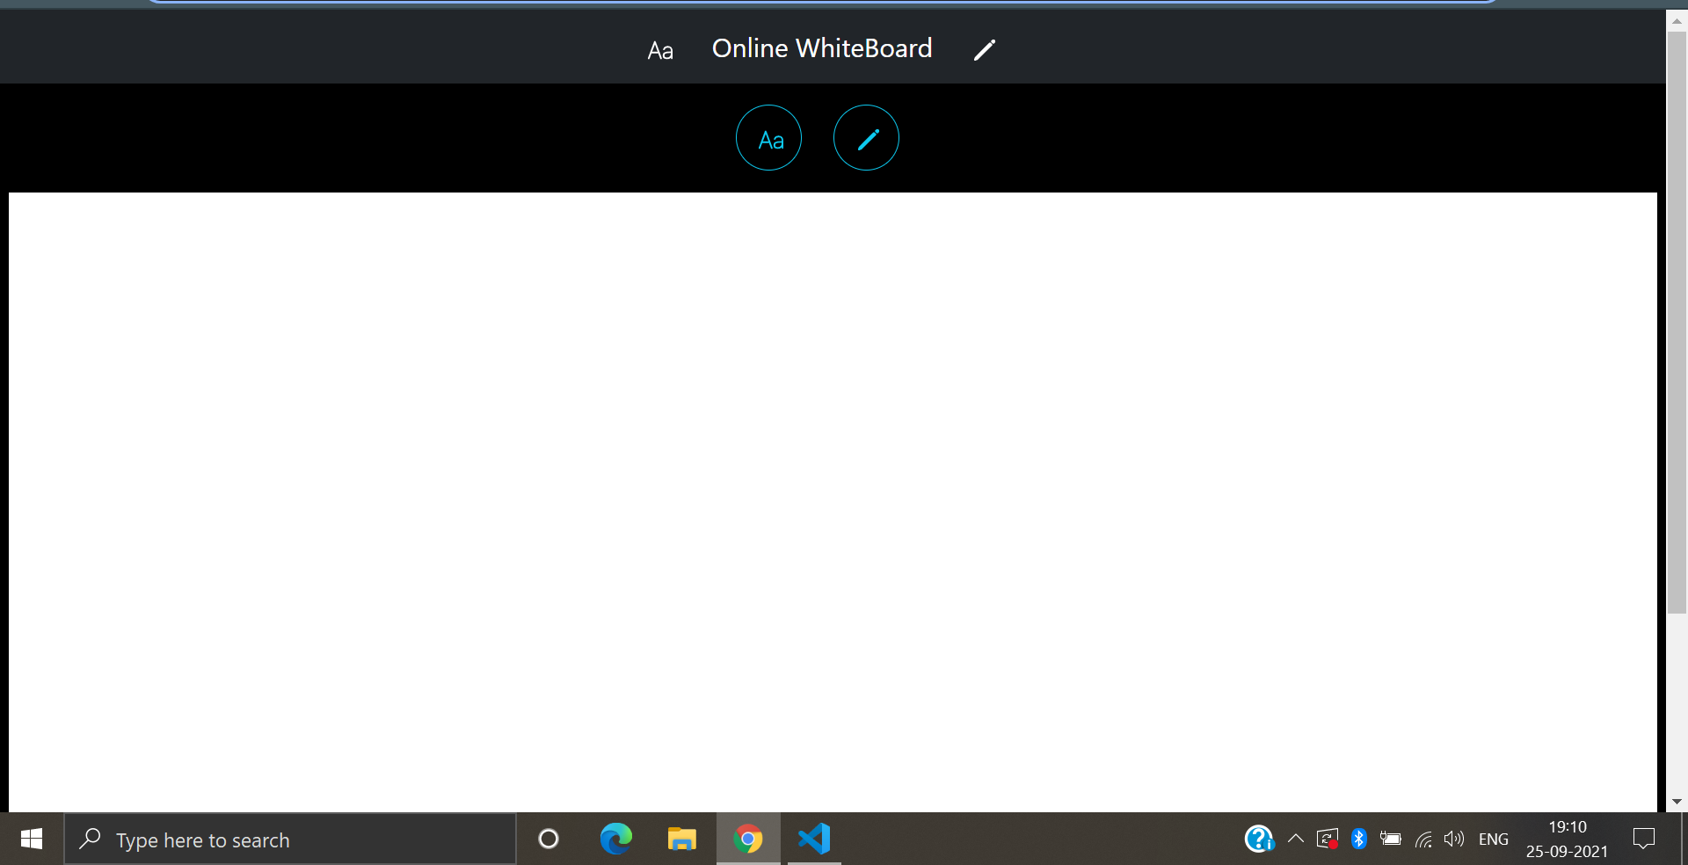Viewport: 1688px width, 865px height.
Task: Click the Aa icon beside the whiteboard title
Action: 659,48
